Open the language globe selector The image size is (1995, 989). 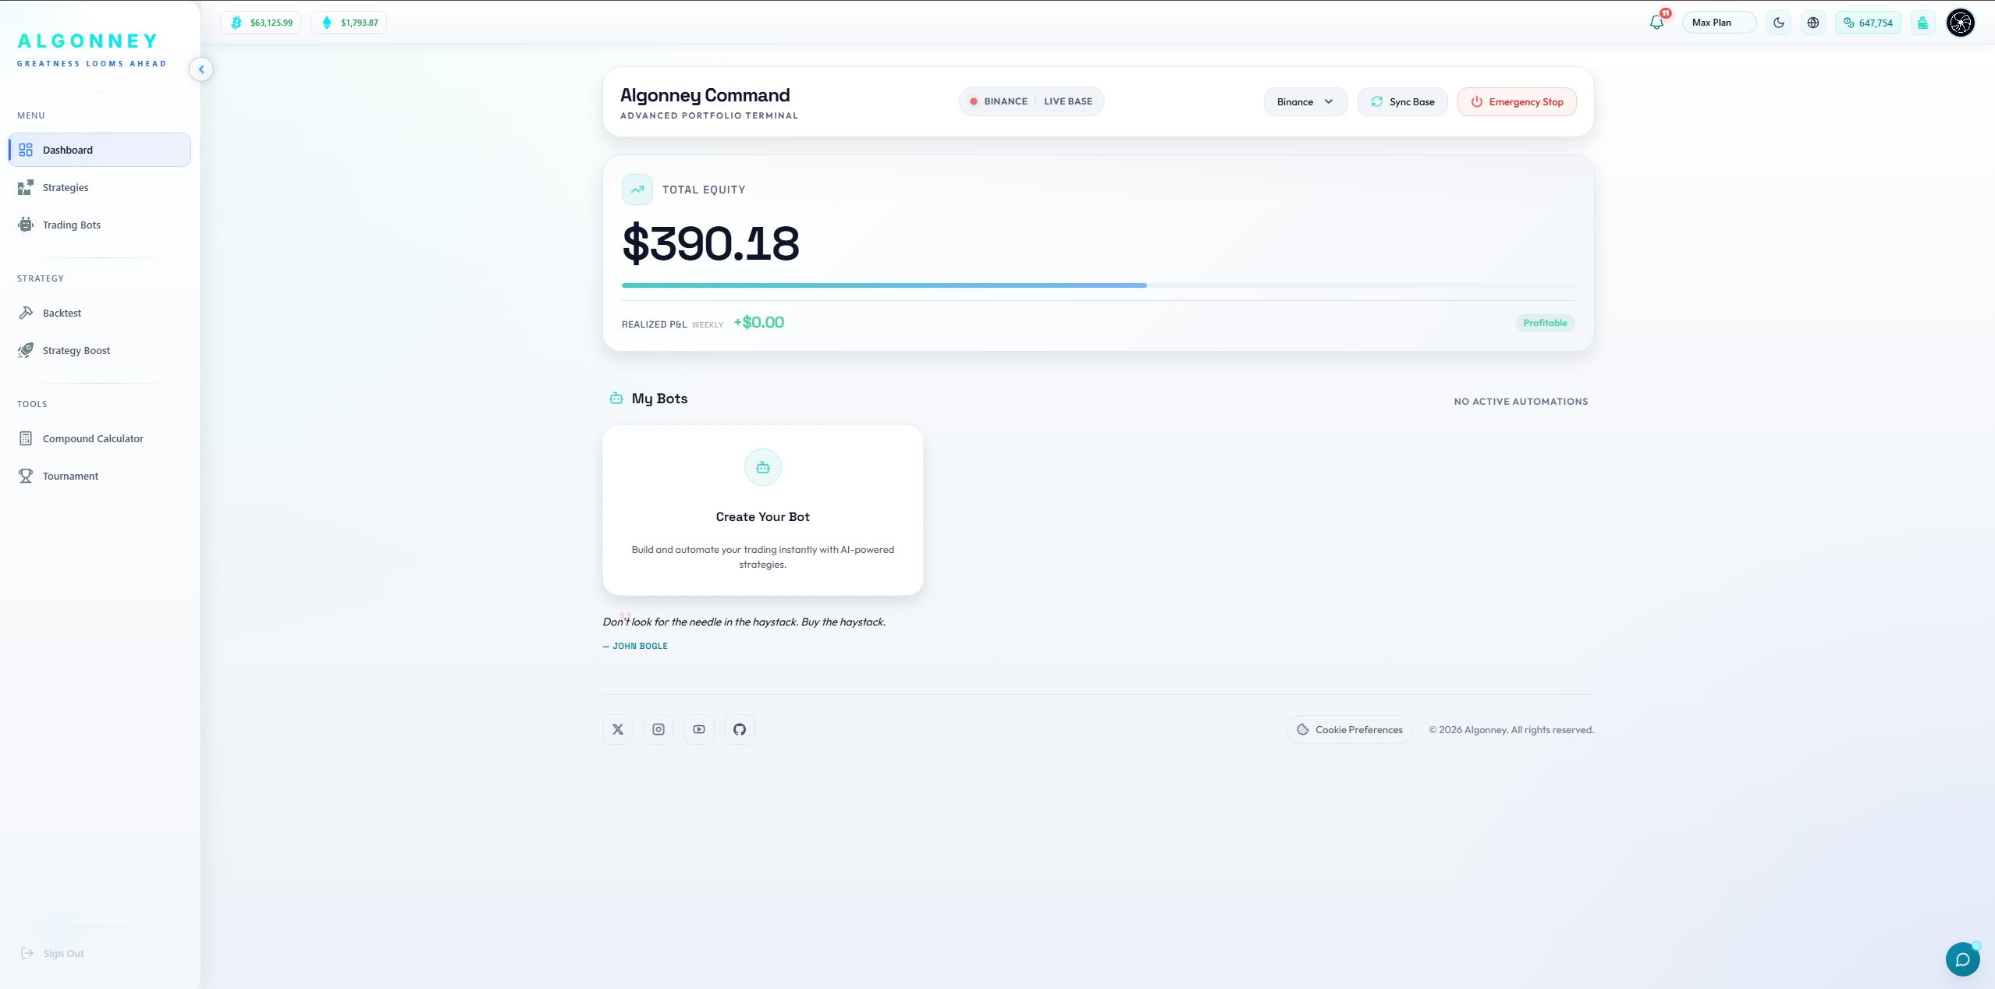[x=1813, y=23]
